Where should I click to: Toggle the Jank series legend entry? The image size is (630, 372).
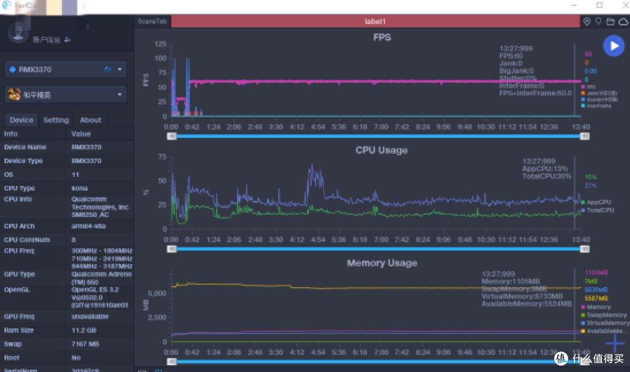[598, 93]
